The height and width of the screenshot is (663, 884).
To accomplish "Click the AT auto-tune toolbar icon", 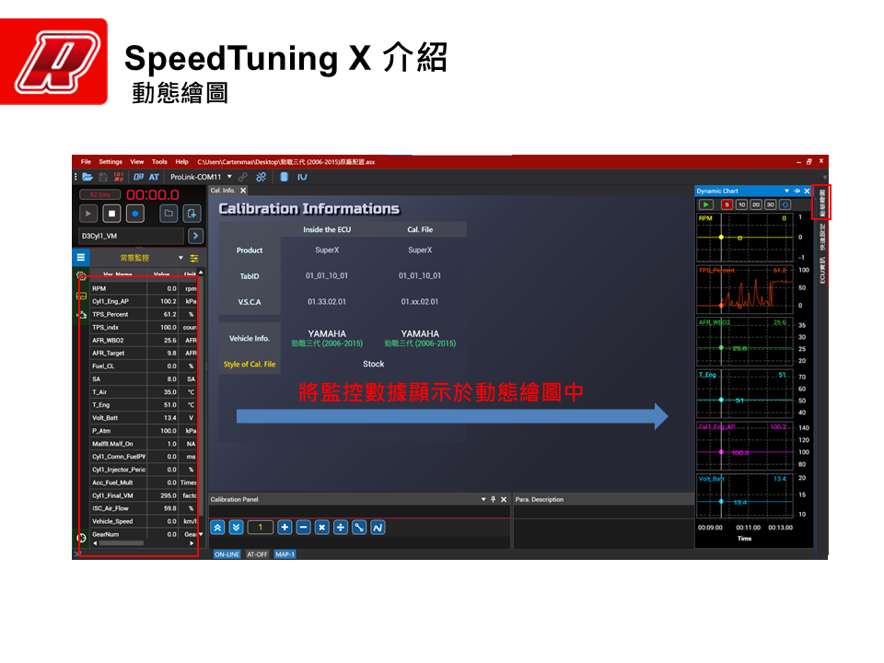I will coord(154,177).
